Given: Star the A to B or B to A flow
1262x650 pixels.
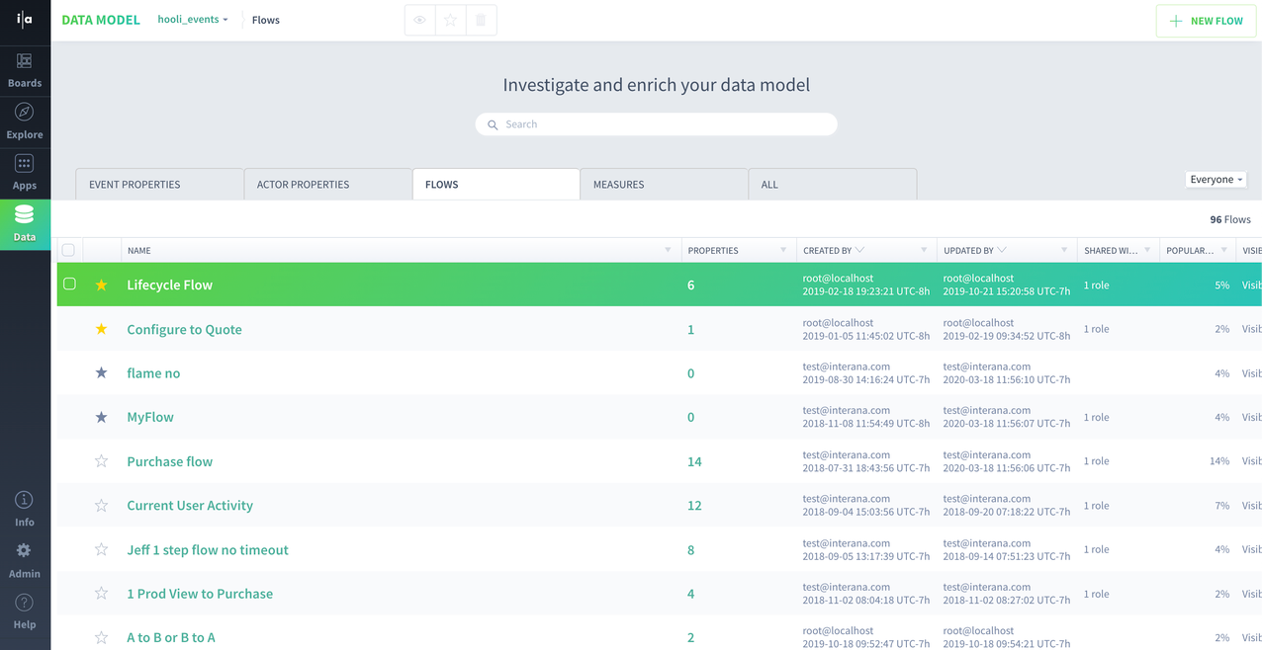Looking at the screenshot, I should [101, 637].
